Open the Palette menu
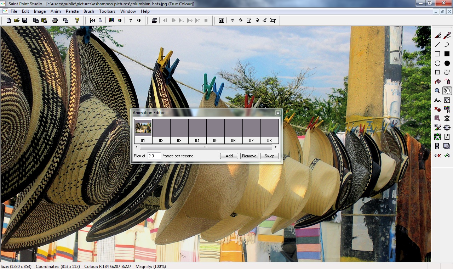 pyautogui.click(x=72, y=11)
